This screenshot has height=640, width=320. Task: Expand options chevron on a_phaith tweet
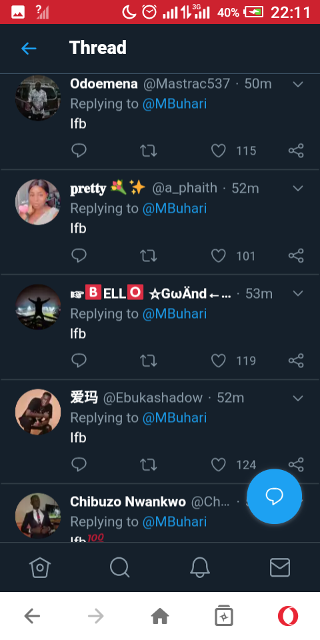pos(299,189)
